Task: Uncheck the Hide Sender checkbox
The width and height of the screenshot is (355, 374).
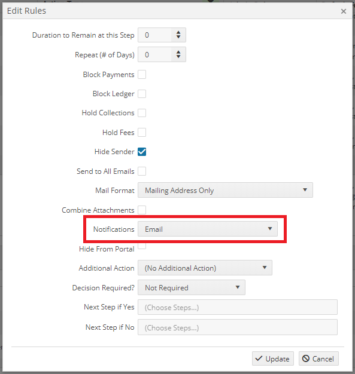Action: (142, 152)
